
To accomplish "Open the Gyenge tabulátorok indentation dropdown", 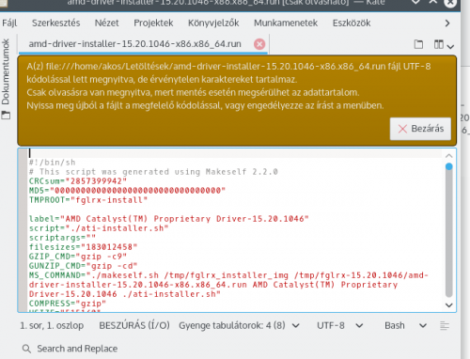I will click(239, 326).
